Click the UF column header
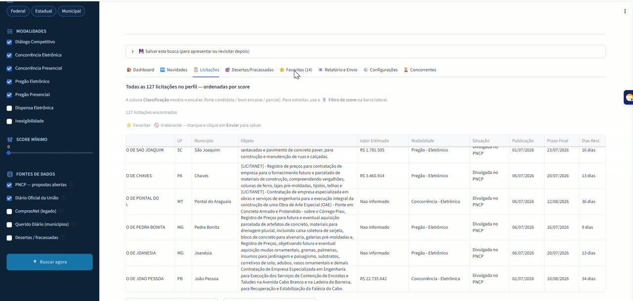This screenshot has width=633, height=301. tap(183, 141)
